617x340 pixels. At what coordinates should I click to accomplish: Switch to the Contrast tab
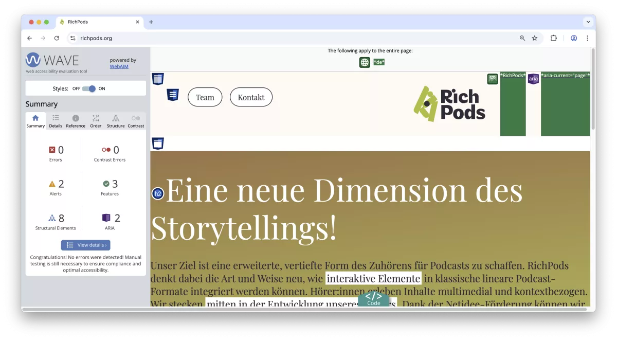(136, 121)
